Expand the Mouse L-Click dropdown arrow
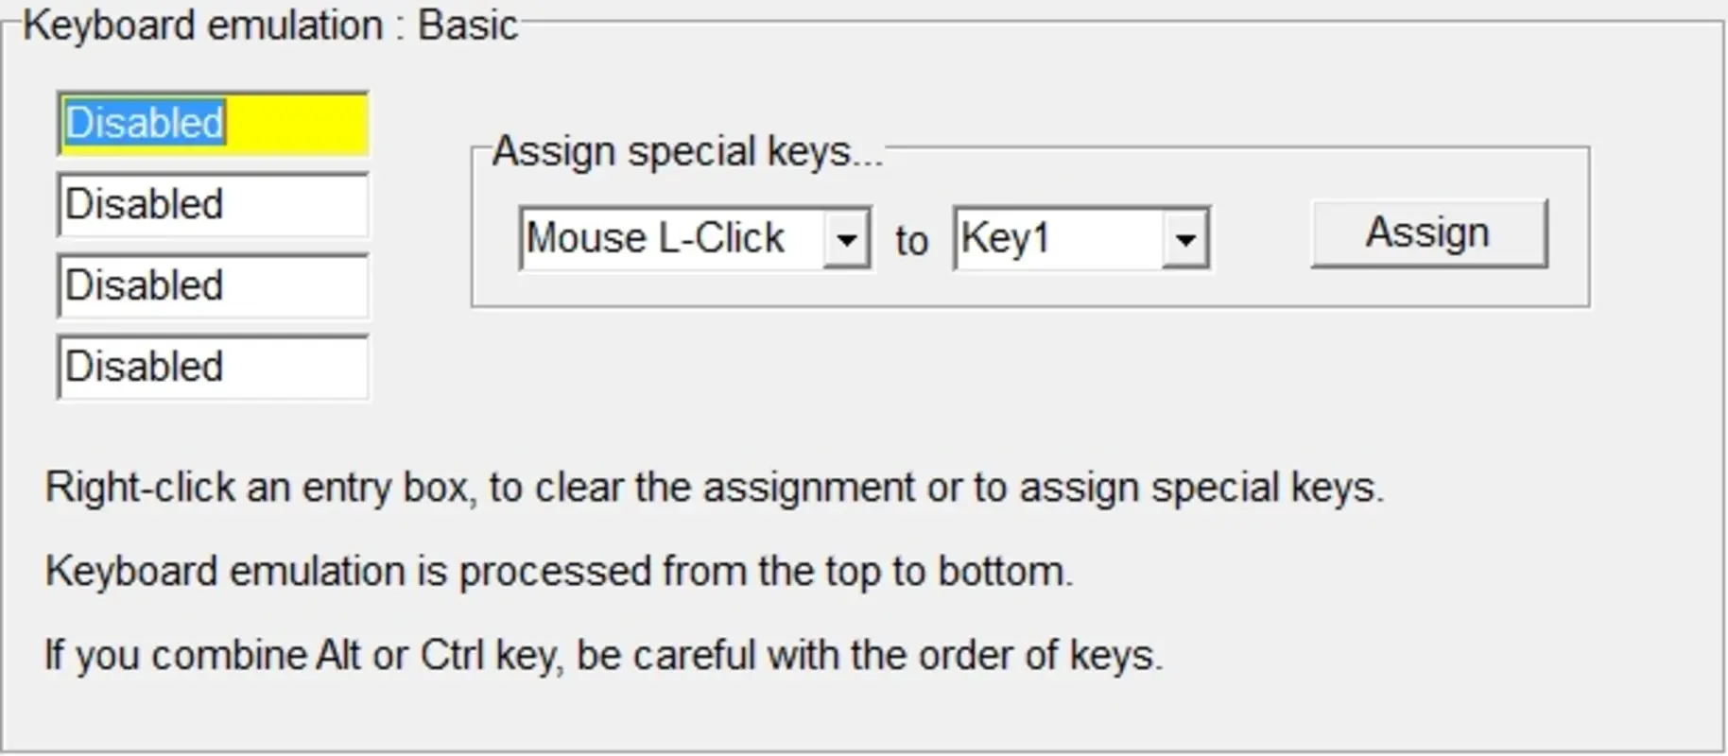 846,239
